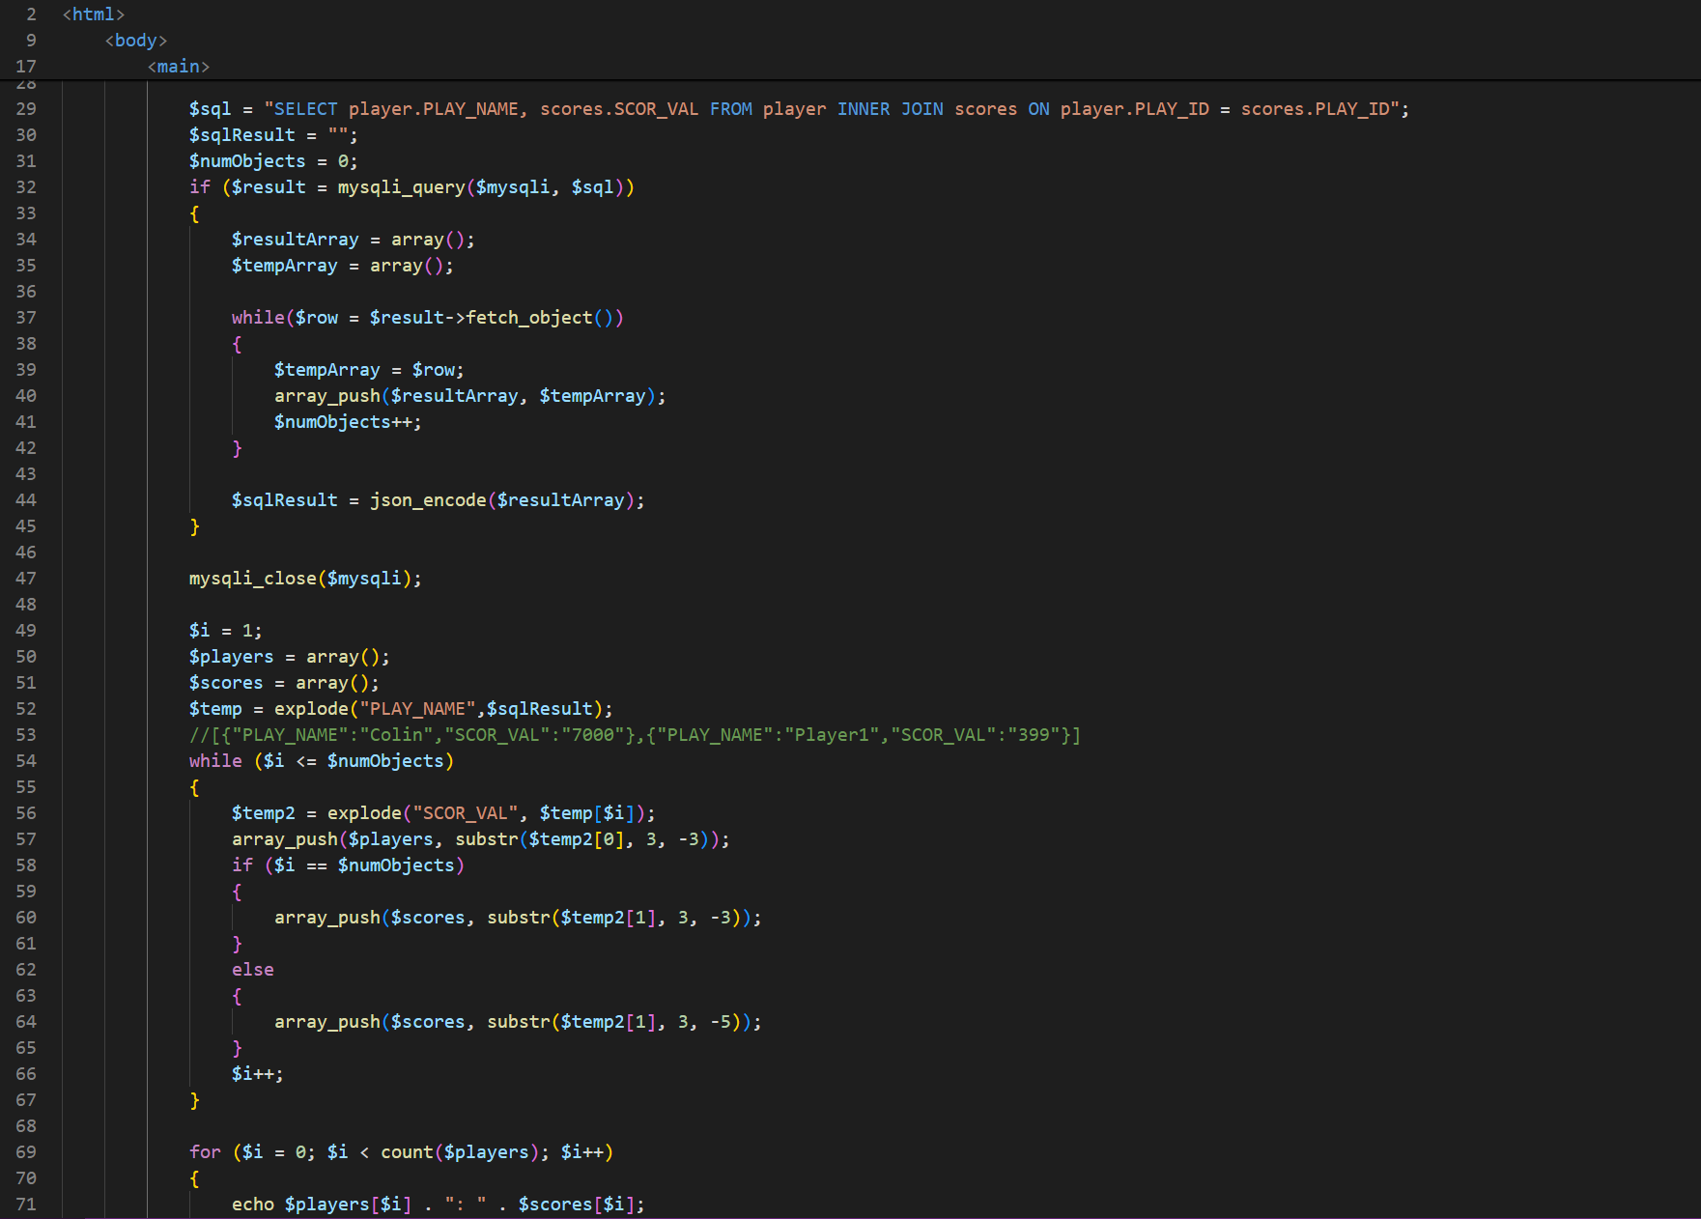Click the JSON sample comment line
Viewport: 1701px width, 1219px height.
coord(636,735)
